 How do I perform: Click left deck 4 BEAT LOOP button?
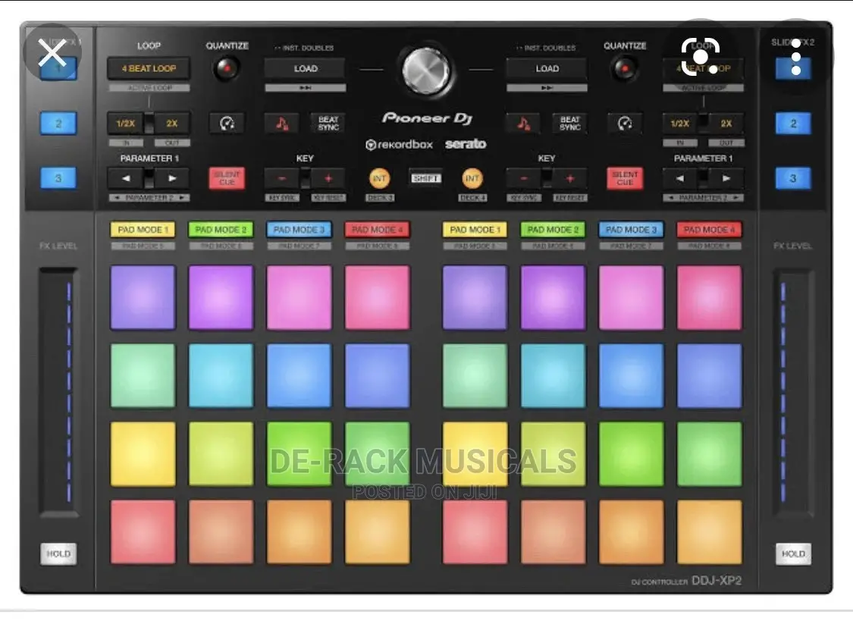tap(149, 68)
